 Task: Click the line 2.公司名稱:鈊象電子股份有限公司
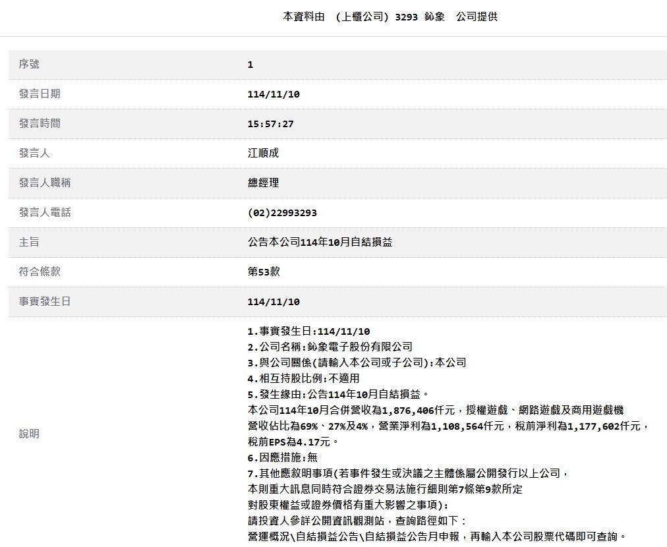330,347
